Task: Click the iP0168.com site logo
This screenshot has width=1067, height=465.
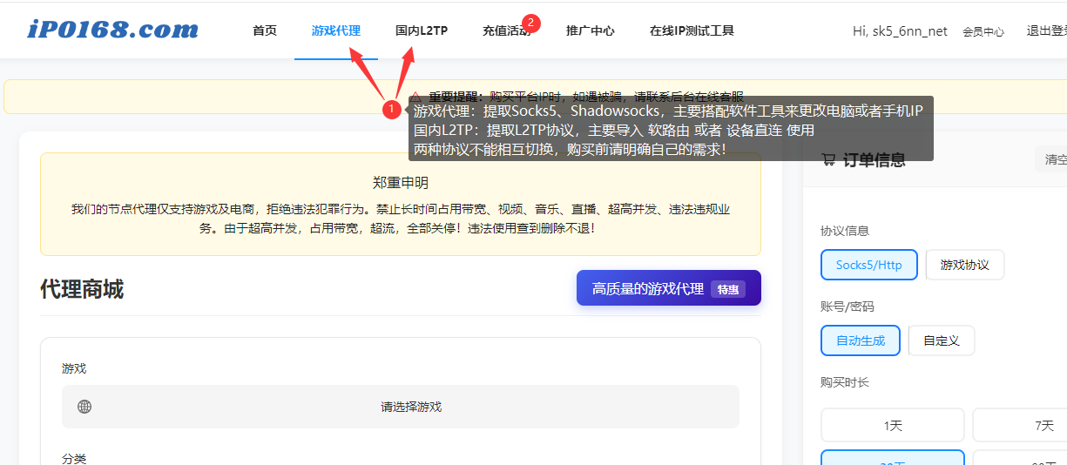Action: pyautogui.click(x=112, y=30)
